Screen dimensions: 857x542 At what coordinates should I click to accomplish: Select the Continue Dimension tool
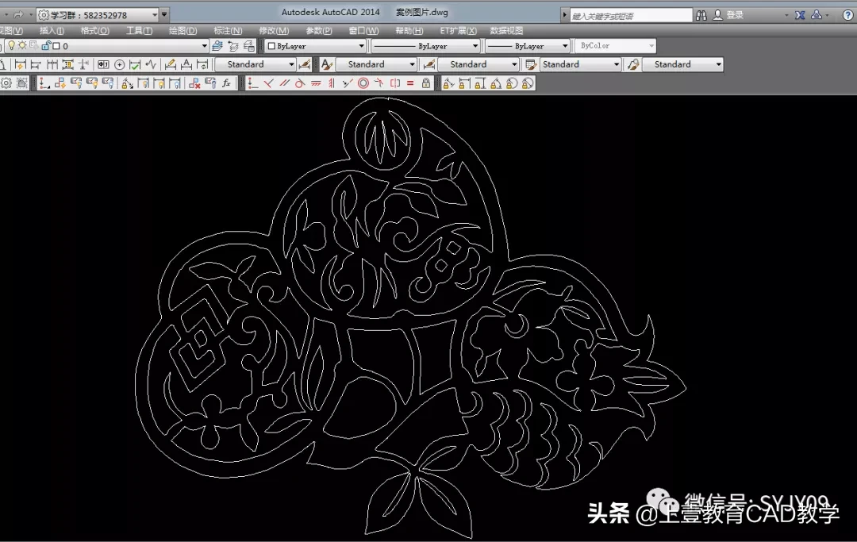point(52,64)
